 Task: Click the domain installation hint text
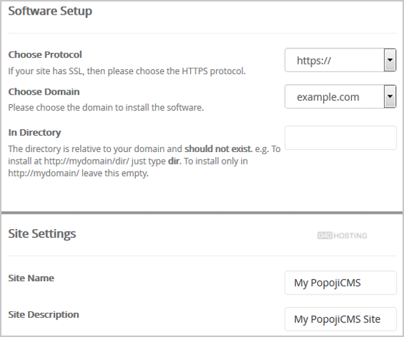(x=106, y=108)
